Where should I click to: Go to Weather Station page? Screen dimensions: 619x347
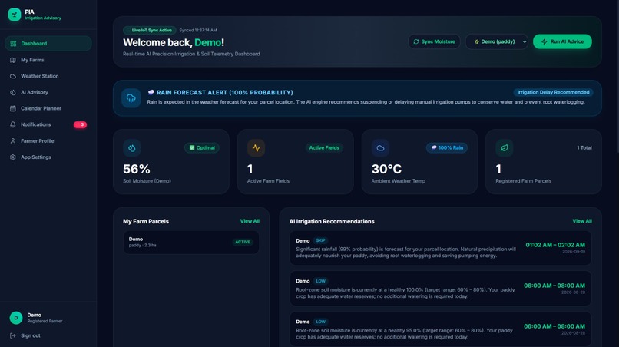pyautogui.click(x=48, y=76)
